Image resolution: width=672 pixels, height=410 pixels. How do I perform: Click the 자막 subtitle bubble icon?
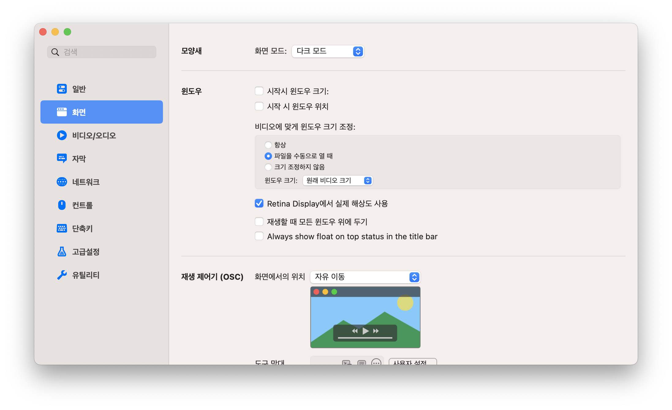(x=62, y=158)
